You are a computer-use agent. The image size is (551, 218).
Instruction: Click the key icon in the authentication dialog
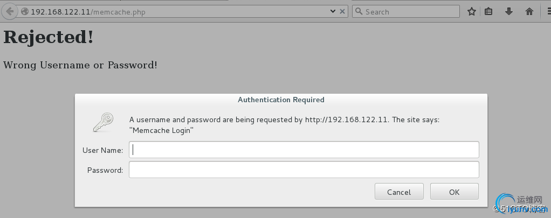pos(103,122)
